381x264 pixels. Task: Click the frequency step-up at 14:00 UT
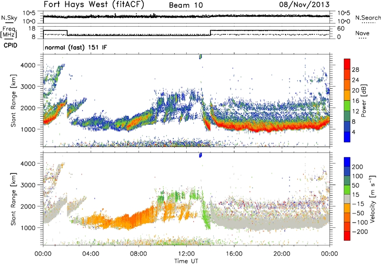pyautogui.click(x=211, y=33)
